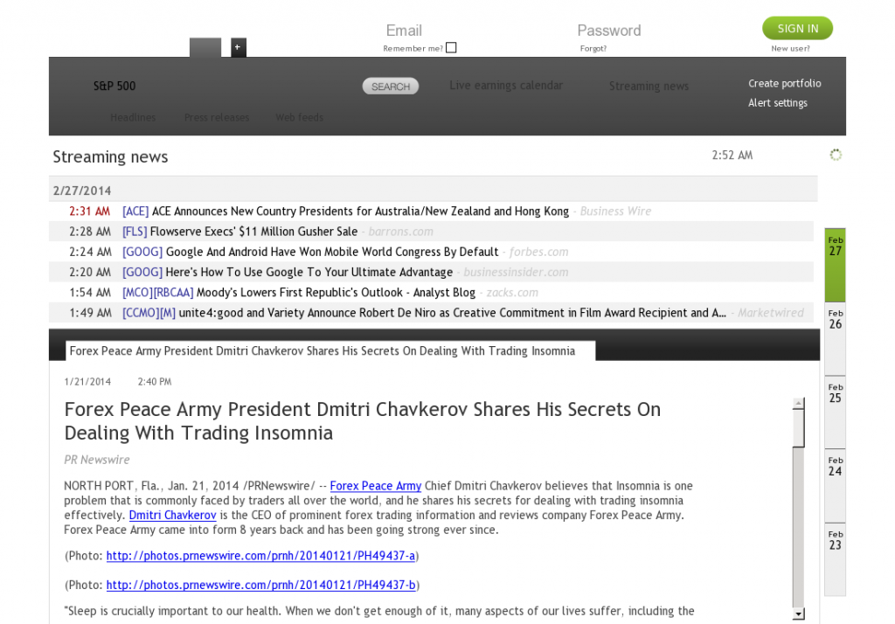Select the S&P 500 label
This screenshot has width=895, height=624.
pyautogui.click(x=114, y=87)
